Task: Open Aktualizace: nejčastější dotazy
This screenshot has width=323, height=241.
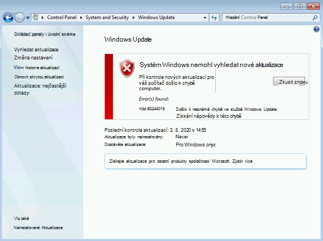Action: pos(40,89)
